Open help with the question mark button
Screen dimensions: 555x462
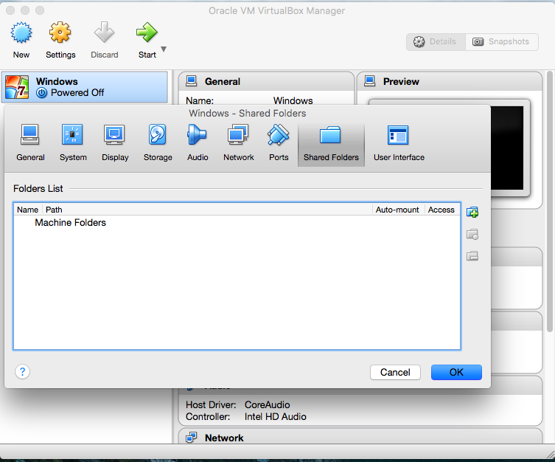pos(22,372)
